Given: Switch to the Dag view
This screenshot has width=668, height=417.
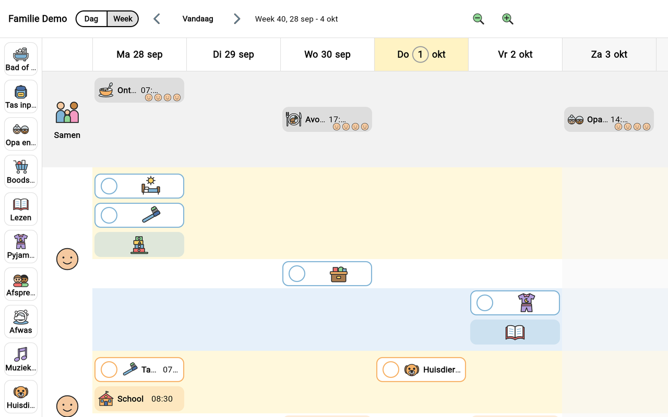Looking at the screenshot, I should (x=91, y=19).
